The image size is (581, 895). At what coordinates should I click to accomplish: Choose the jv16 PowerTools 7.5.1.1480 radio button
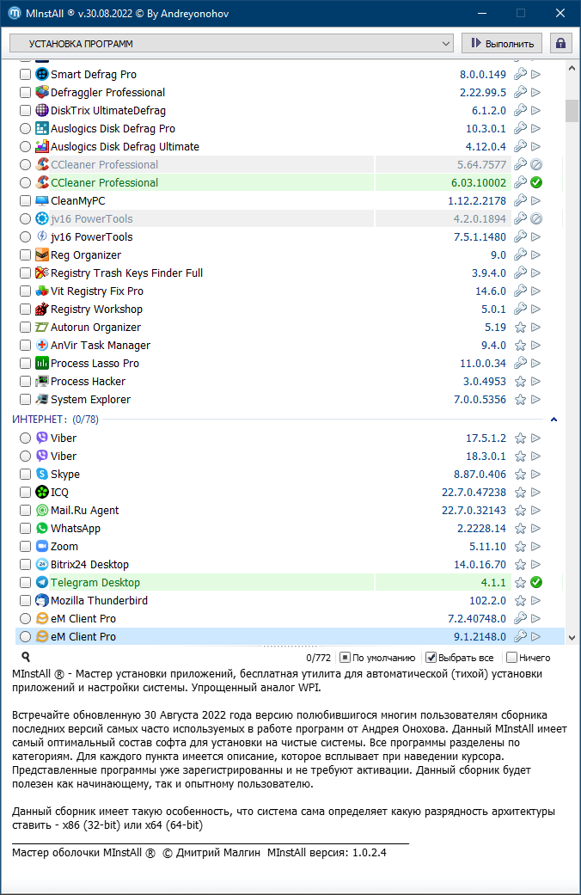tap(25, 237)
